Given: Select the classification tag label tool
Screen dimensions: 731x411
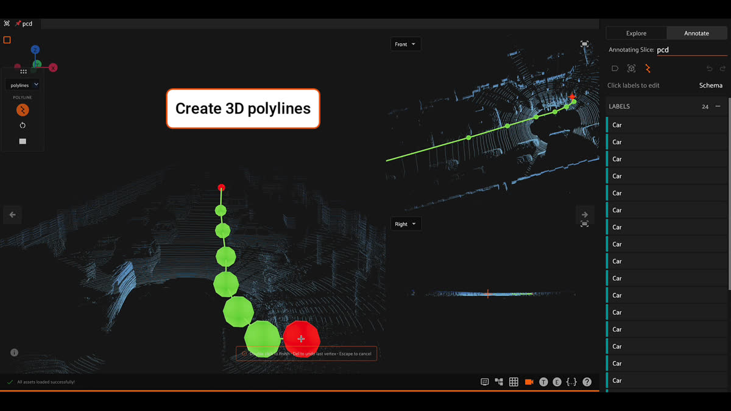Looking at the screenshot, I should [x=615, y=69].
